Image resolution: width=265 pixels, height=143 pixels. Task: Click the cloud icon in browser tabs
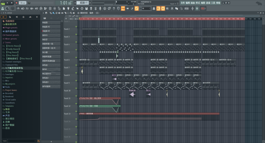[x=30, y=17]
